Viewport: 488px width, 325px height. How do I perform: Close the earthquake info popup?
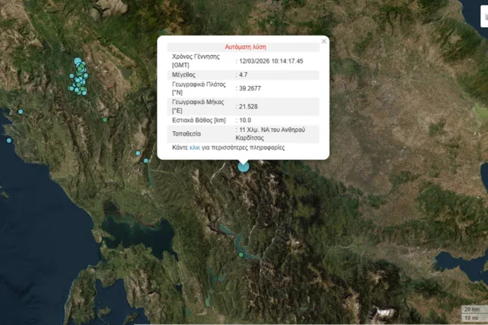pyautogui.click(x=324, y=41)
